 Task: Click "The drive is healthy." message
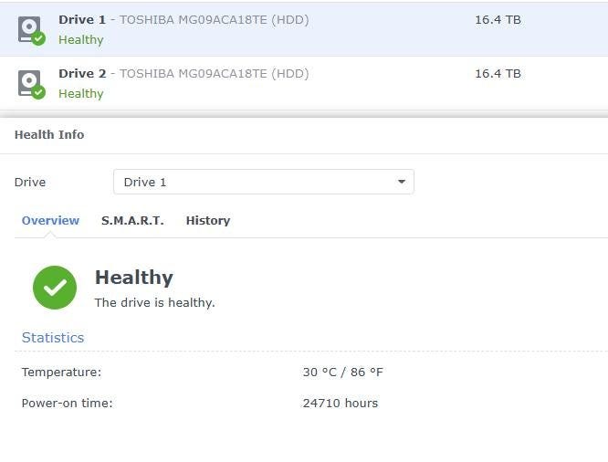(x=154, y=302)
